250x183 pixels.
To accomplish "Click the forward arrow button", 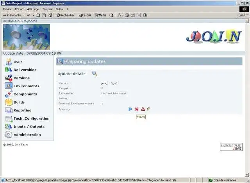I will (x=29, y=15).
